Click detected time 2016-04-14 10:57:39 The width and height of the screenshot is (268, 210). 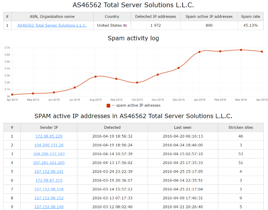tap(112, 154)
